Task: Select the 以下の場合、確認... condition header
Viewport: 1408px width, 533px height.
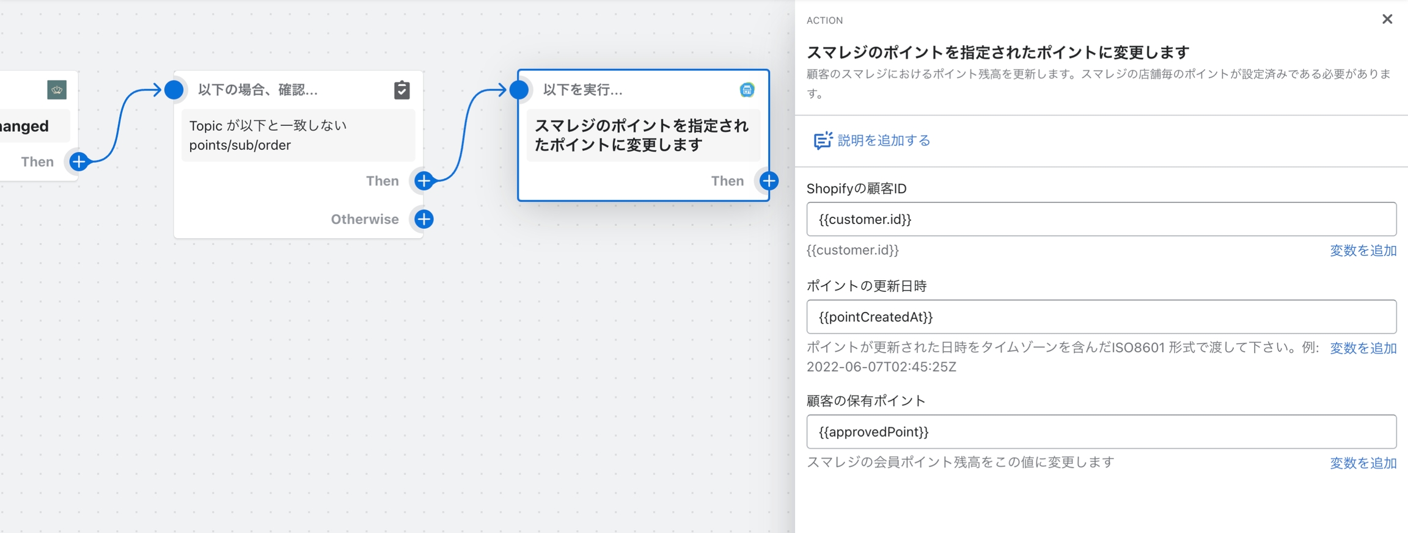Action: (x=258, y=90)
